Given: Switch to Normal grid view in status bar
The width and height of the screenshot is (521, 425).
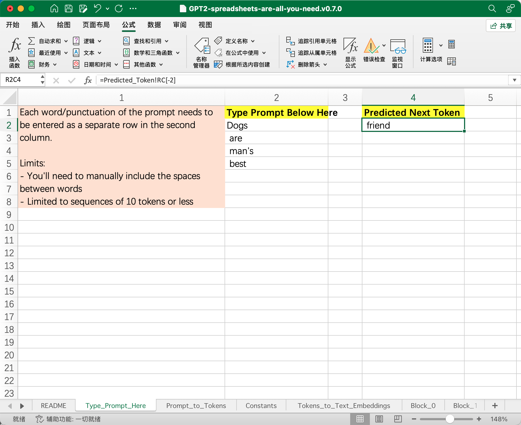Looking at the screenshot, I should coord(360,419).
